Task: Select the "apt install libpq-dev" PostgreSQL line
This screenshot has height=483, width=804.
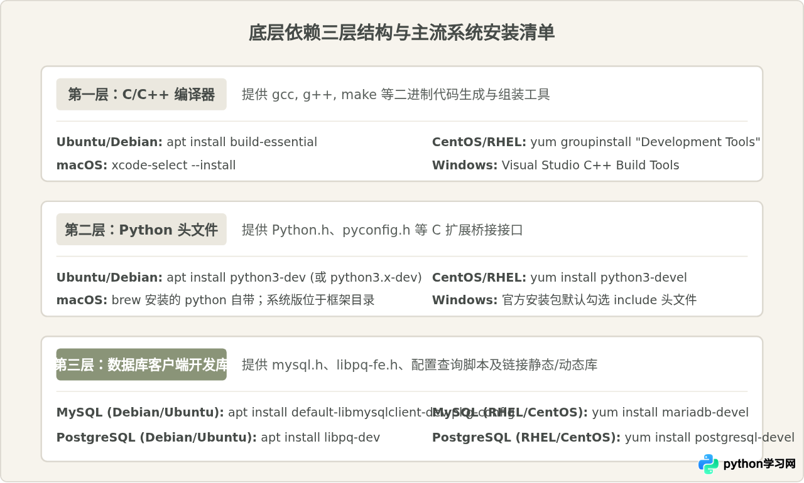Action: point(218,437)
